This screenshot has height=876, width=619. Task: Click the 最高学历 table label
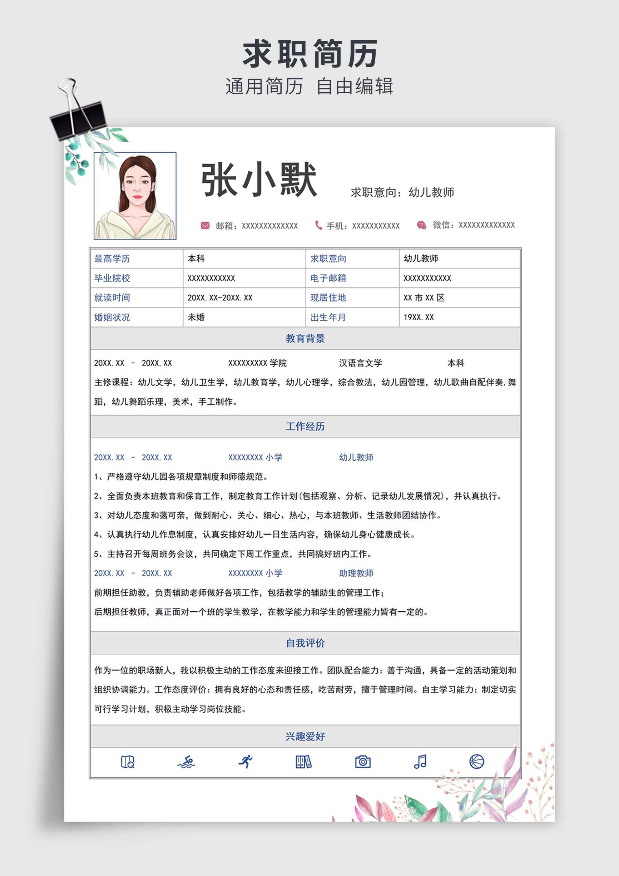pos(112,259)
